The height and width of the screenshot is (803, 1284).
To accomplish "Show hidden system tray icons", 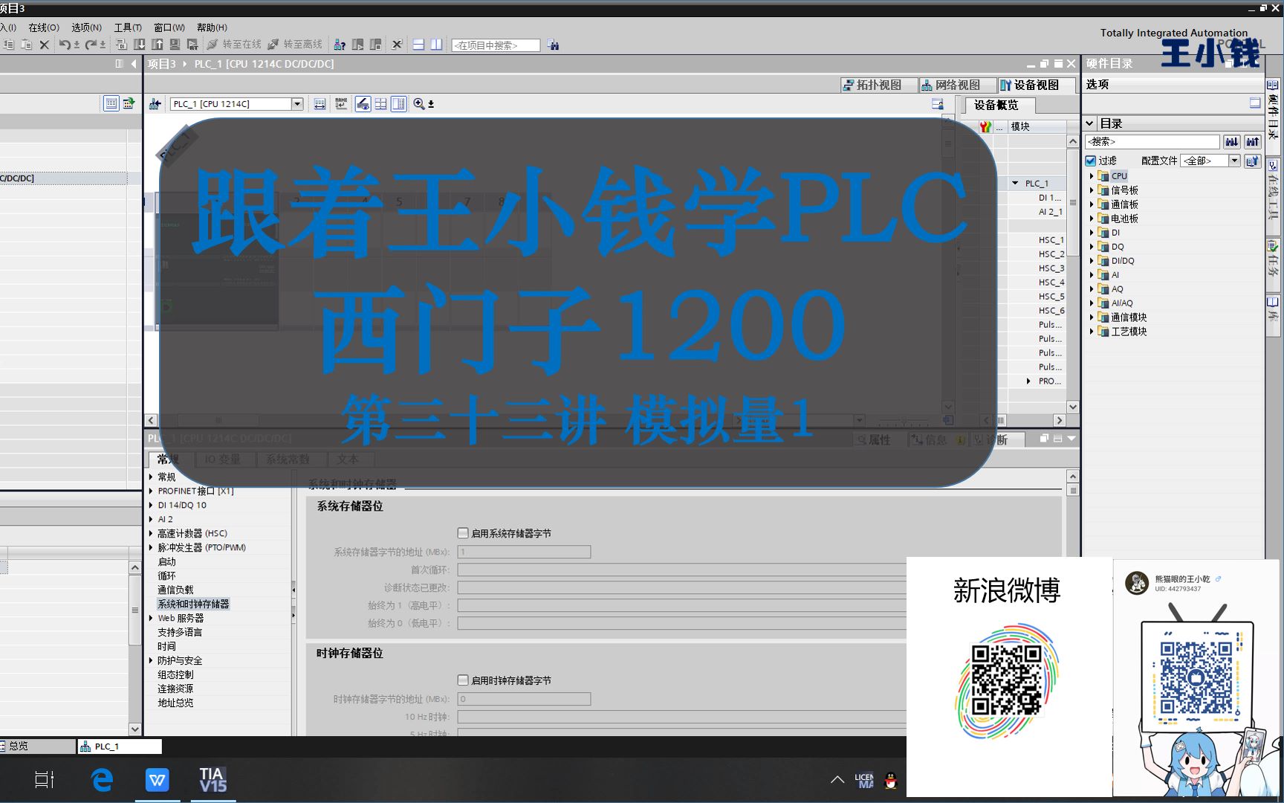I will 837,780.
